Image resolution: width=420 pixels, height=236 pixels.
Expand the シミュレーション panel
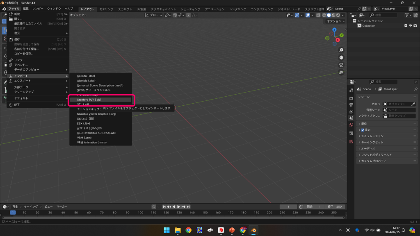[386, 136]
